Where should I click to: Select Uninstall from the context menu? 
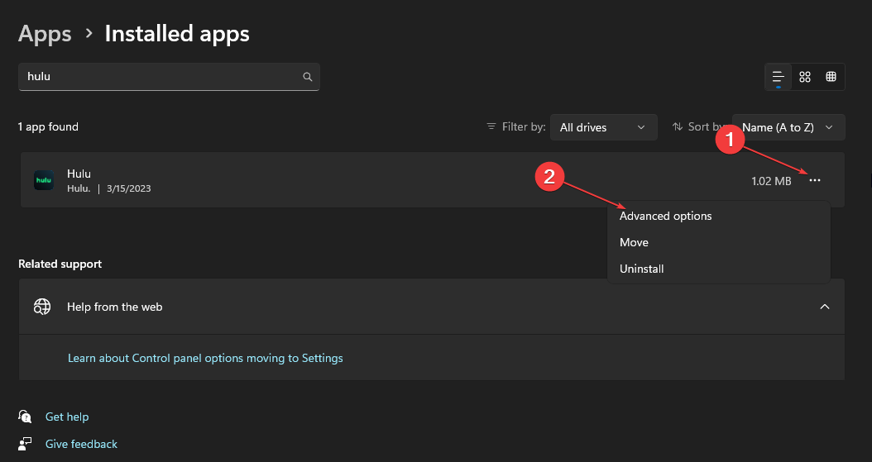(641, 269)
